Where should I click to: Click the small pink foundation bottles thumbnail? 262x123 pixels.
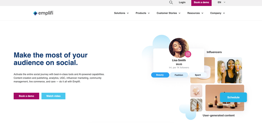196,91
